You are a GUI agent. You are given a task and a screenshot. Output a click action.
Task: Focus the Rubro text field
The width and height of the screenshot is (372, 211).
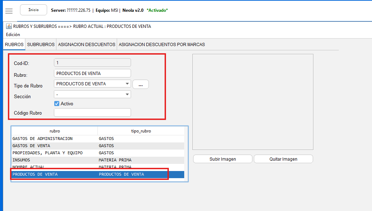coord(92,73)
